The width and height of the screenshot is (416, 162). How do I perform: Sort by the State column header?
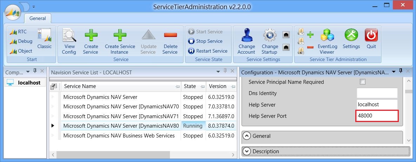click(x=194, y=87)
